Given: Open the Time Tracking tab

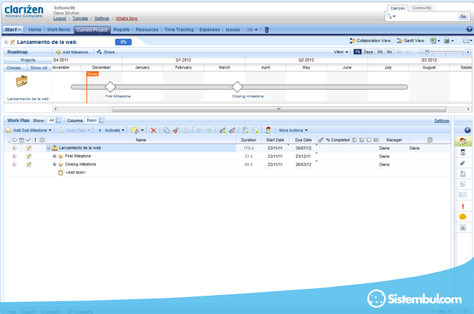Looking at the screenshot, I should [179, 30].
